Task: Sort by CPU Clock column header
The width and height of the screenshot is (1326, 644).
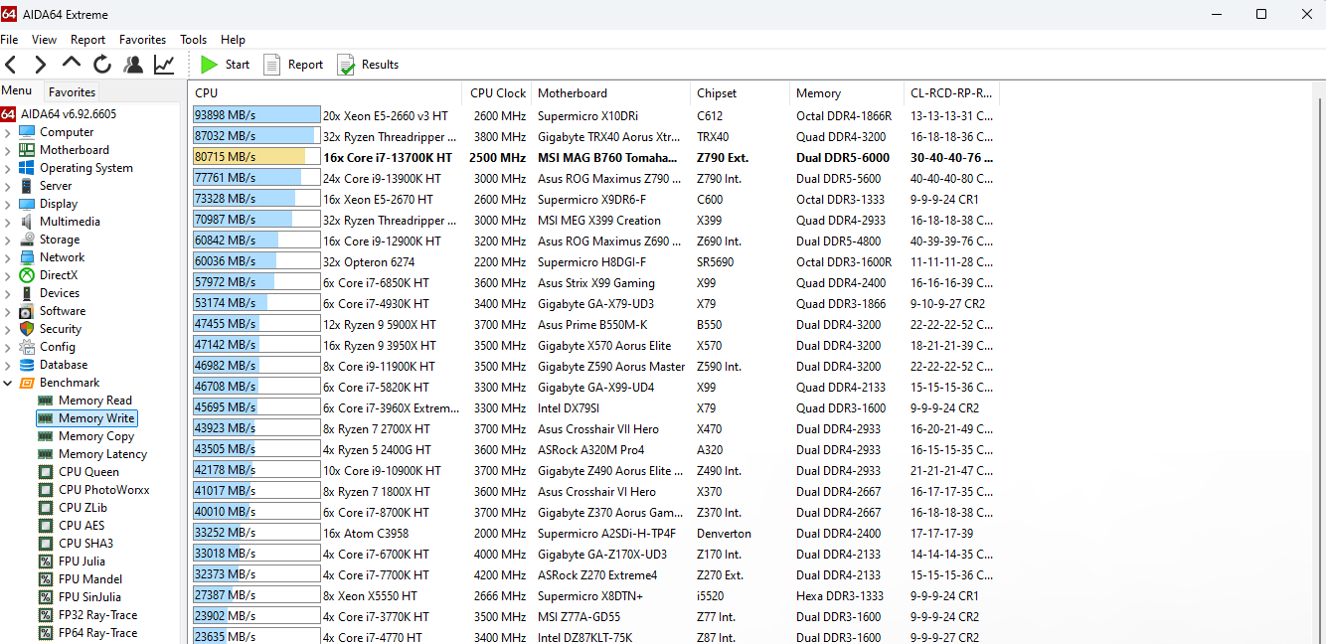Action: [x=497, y=93]
